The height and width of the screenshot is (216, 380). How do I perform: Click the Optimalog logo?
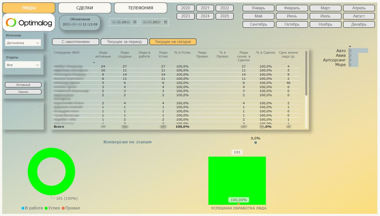29,23
